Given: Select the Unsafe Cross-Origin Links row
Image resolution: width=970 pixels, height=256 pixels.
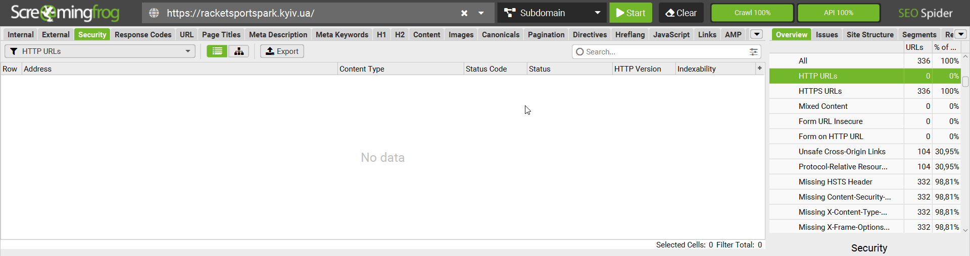Looking at the screenshot, I should [x=865, y=152].
